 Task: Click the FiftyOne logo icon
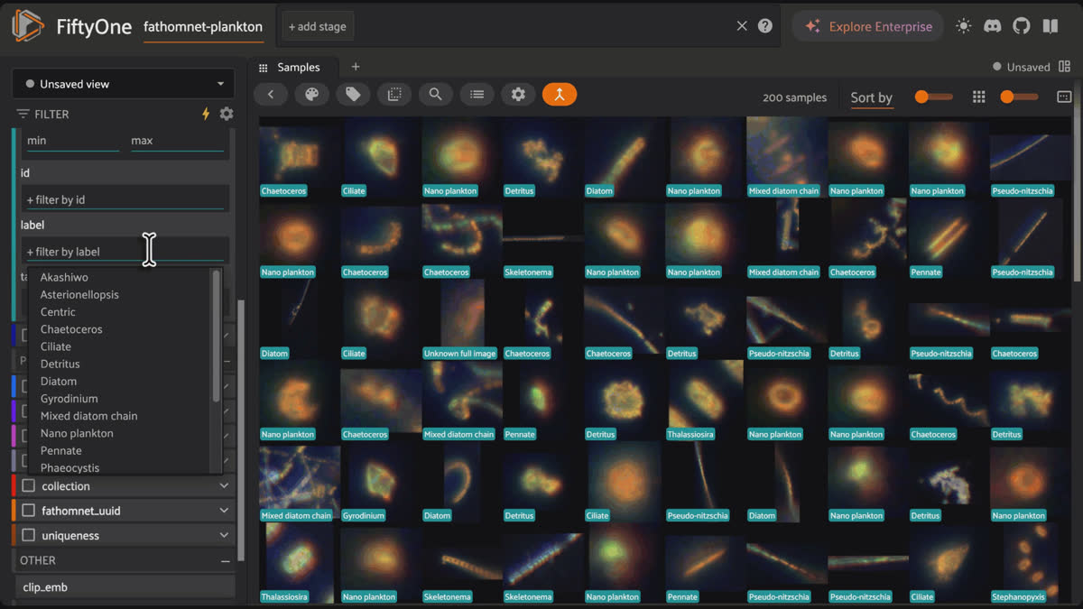pos(27,26)
